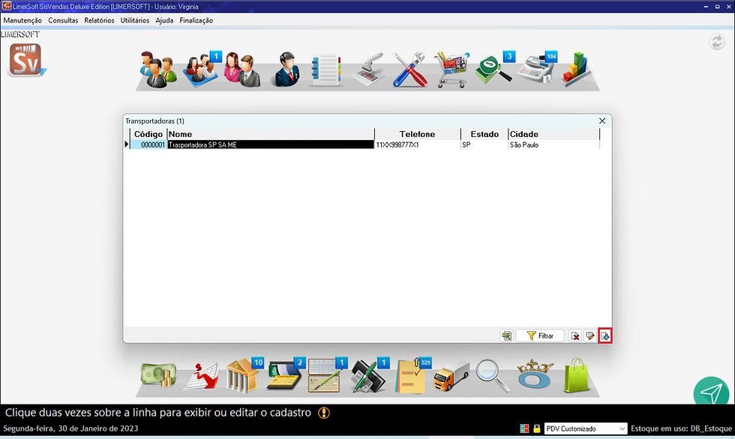Edit the selected transportadora record
The image size is (735, 439).
click(590, 336)
